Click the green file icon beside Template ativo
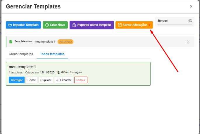200x134 pixels. point(11,42)
